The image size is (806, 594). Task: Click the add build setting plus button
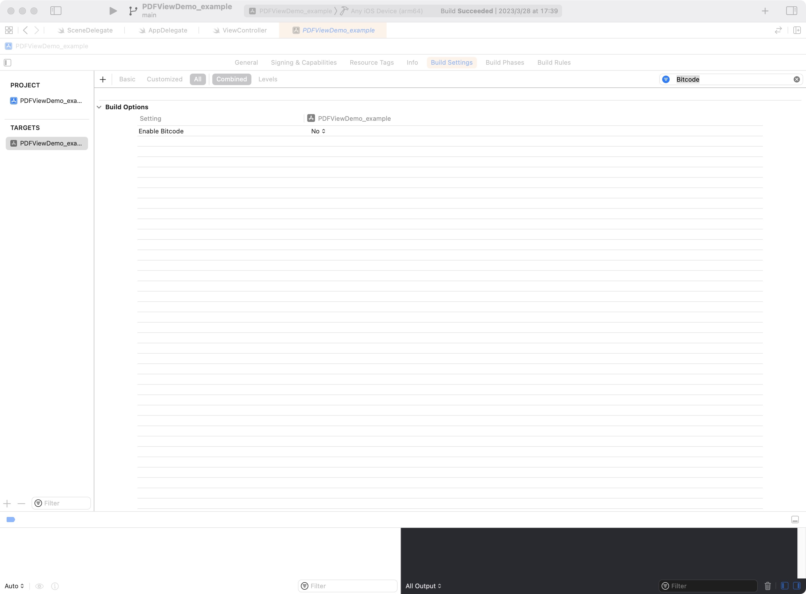[103, 79]
